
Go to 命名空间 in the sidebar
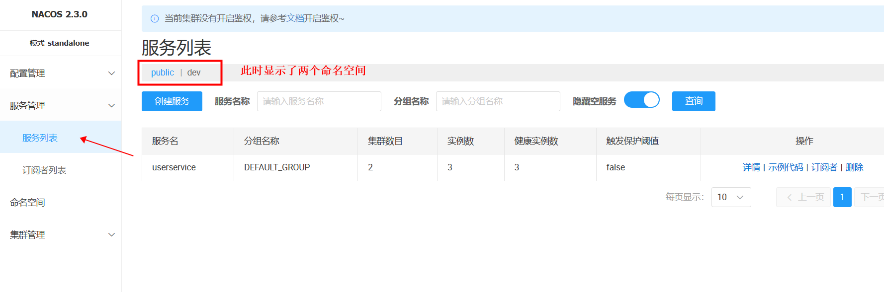pyautogui.click(x=28, y=203)
